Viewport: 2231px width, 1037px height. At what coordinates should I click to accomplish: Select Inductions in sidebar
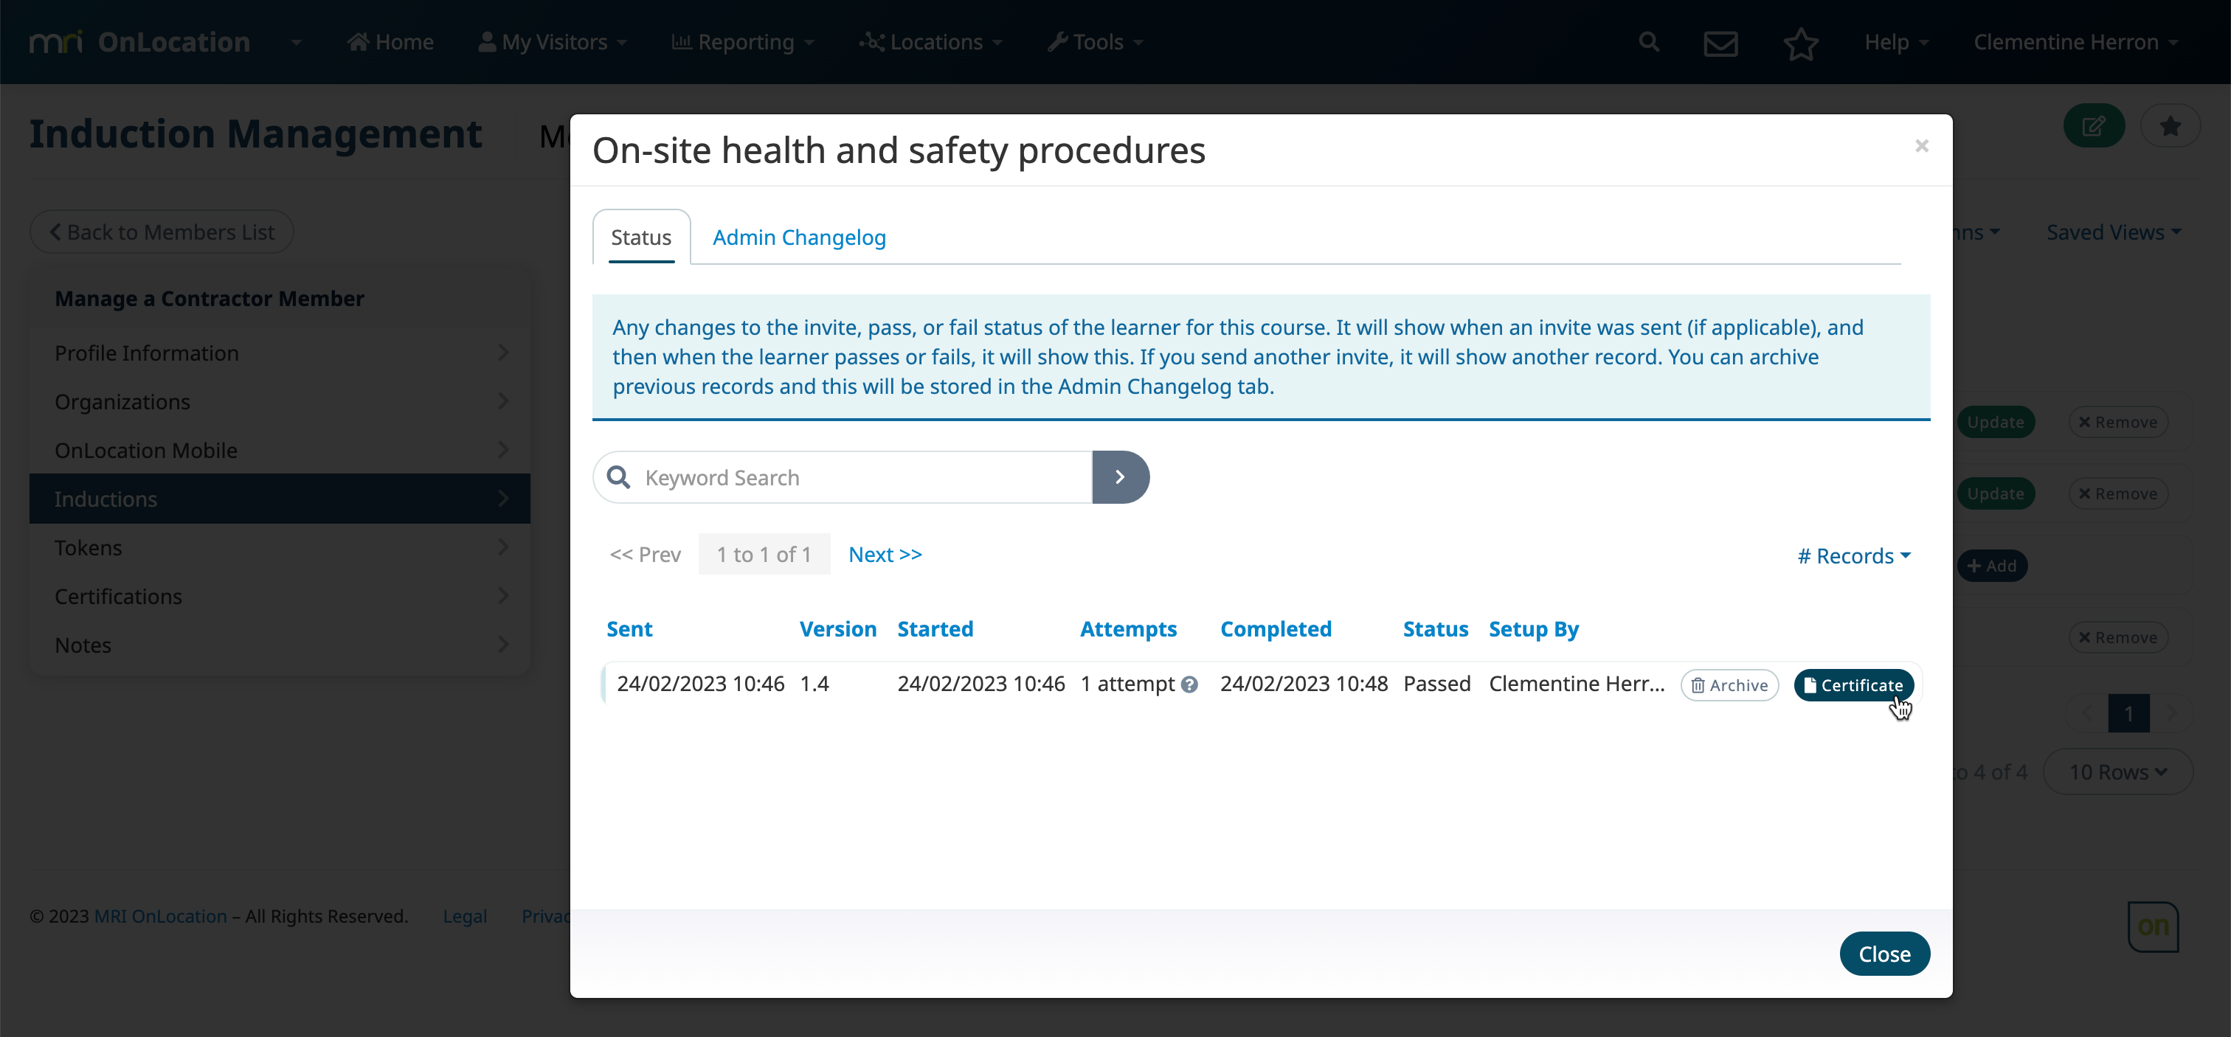coord(280,499)
